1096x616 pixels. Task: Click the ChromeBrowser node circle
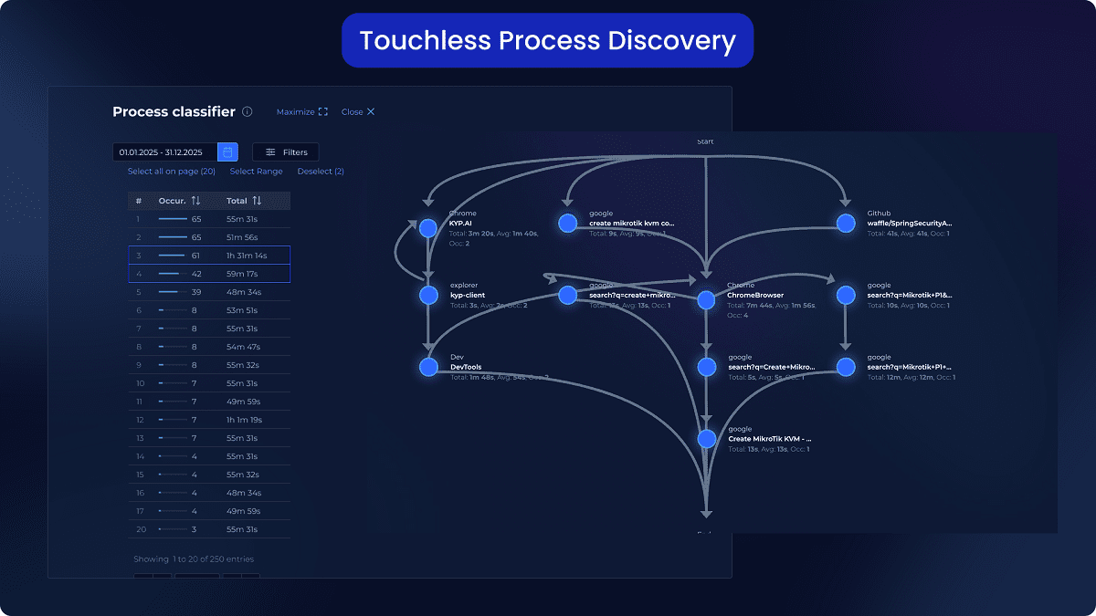tap(706, 299)
